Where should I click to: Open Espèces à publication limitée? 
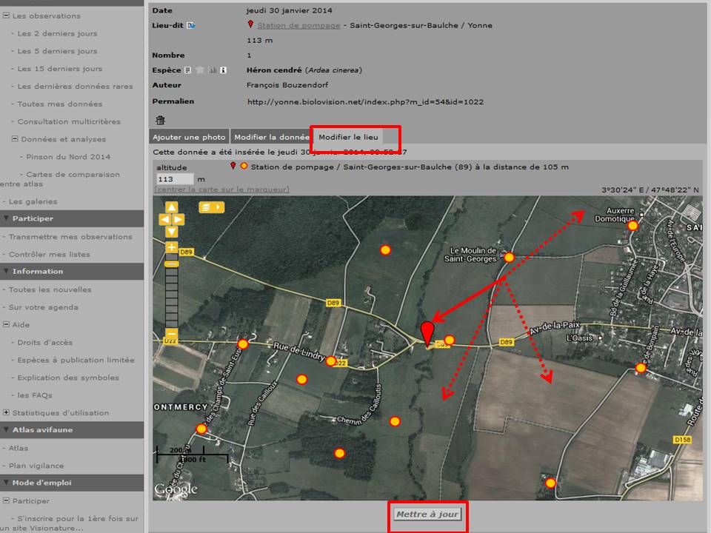click(x=76, y=360)
